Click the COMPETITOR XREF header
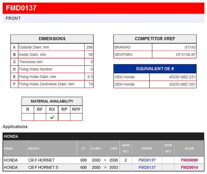 tap(155, 39)
